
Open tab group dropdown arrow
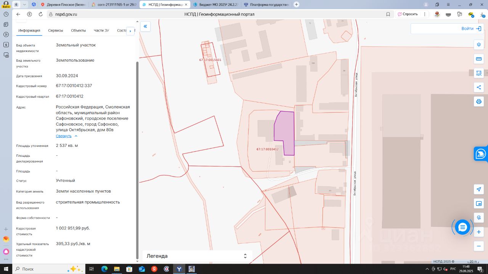click(24, 5)
